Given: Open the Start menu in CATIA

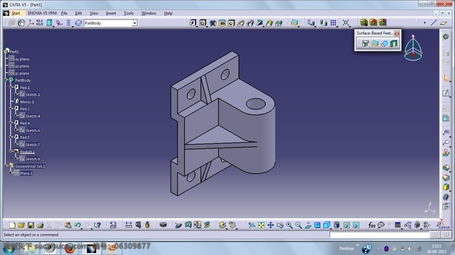Looking at the screenshot, I should (16, 13).
